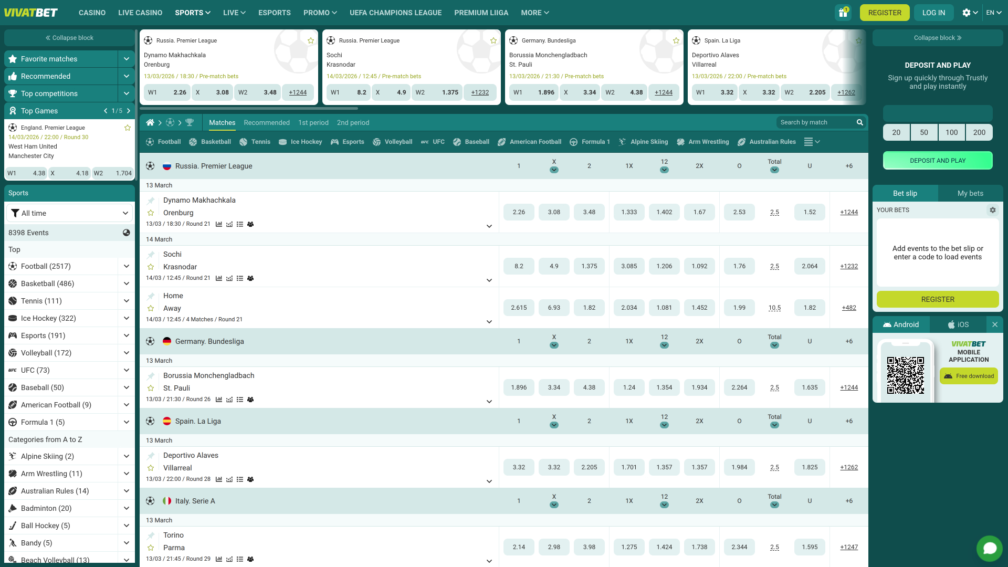Viewport: 1008px width, 567px height.
Task: Click the home breadcrumb icon
Action: 150,122
